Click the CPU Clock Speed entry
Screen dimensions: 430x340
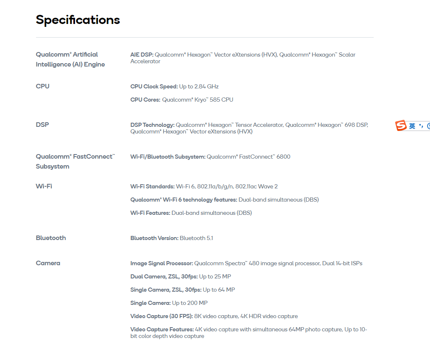pyautogui.click(x=174, y=86)
